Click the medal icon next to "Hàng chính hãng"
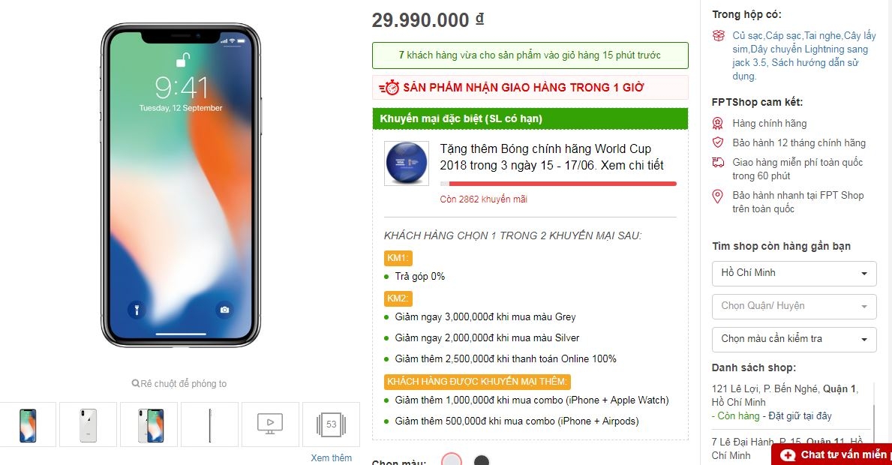The image size is (892, 465). [719, 123]
